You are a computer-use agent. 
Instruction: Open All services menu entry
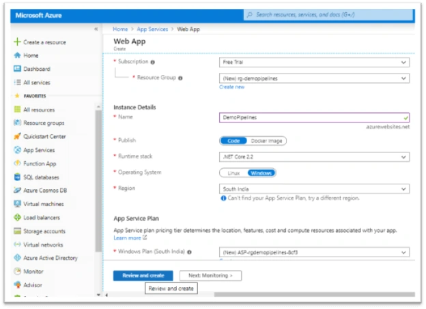point(37,82)
